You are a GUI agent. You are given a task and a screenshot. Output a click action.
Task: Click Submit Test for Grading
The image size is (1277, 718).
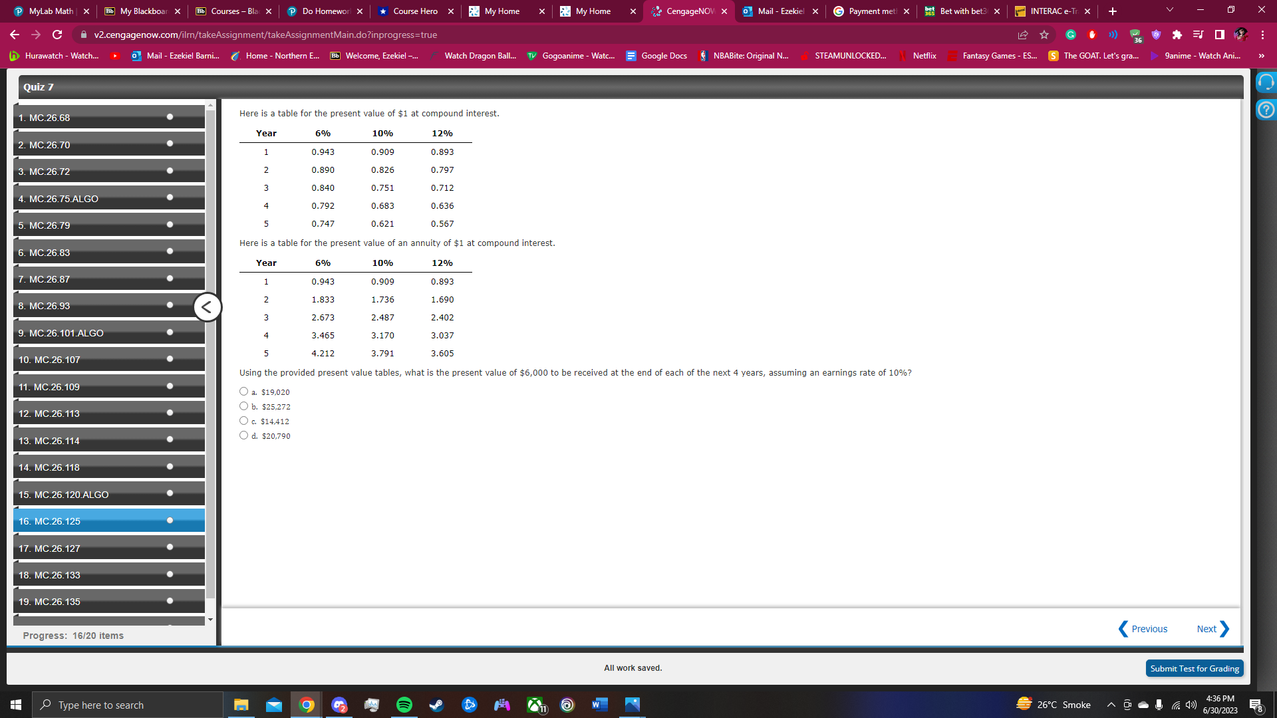pyautogui.click(x=1195, y=668)
